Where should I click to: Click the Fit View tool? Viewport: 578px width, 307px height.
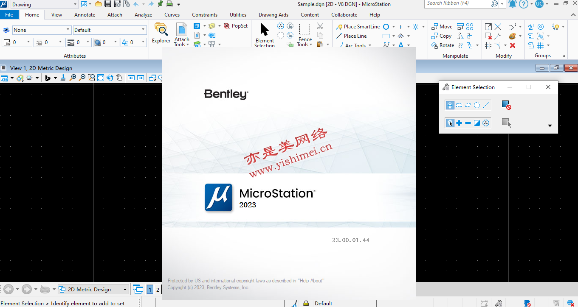click(101, 78)
